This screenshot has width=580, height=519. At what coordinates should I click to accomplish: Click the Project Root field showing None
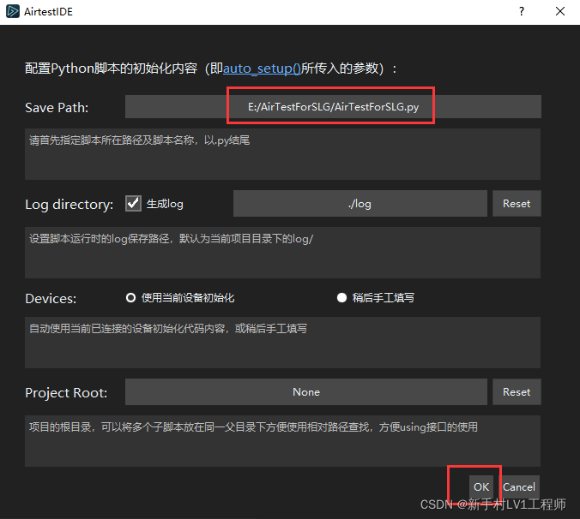coord(306,391)
